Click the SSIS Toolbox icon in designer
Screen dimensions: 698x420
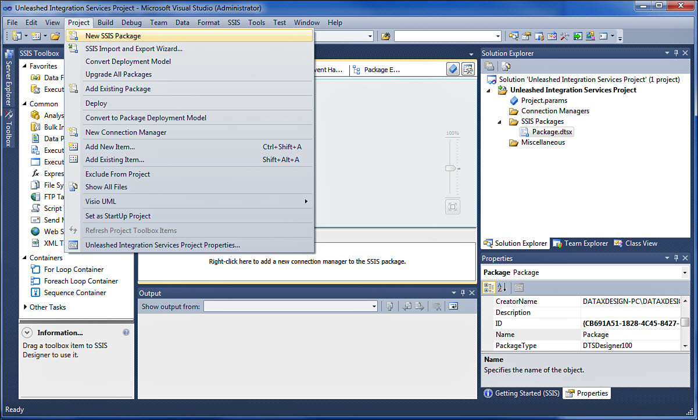click(468, 69)
